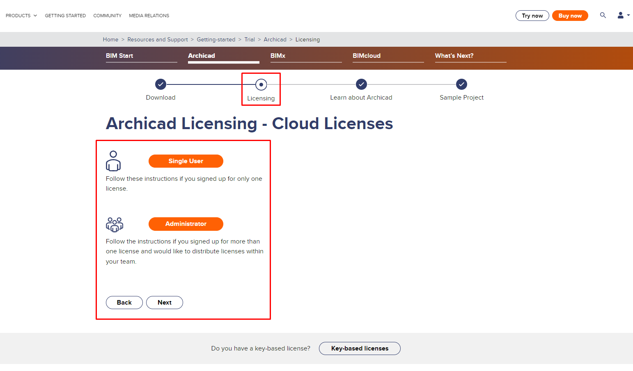Switch to the BIMcloud tab

pos(388,56)
